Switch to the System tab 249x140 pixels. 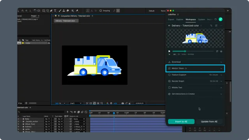point(202,19)
